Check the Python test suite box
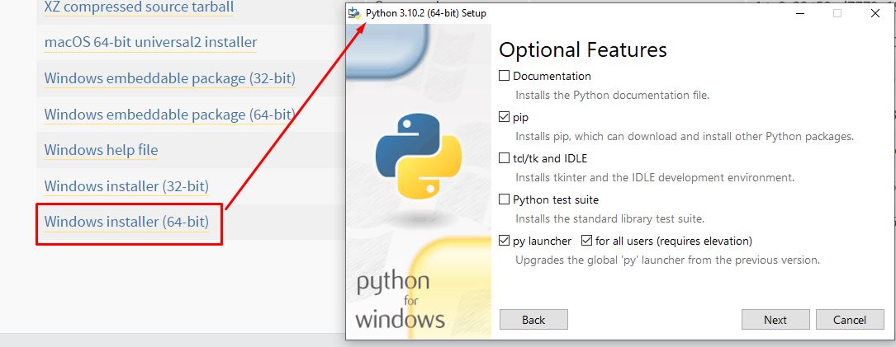The image size is (896, 347). pos(505,199)
